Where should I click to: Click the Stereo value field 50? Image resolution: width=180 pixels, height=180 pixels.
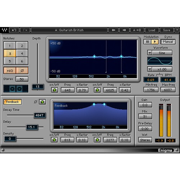coord(22,79)
